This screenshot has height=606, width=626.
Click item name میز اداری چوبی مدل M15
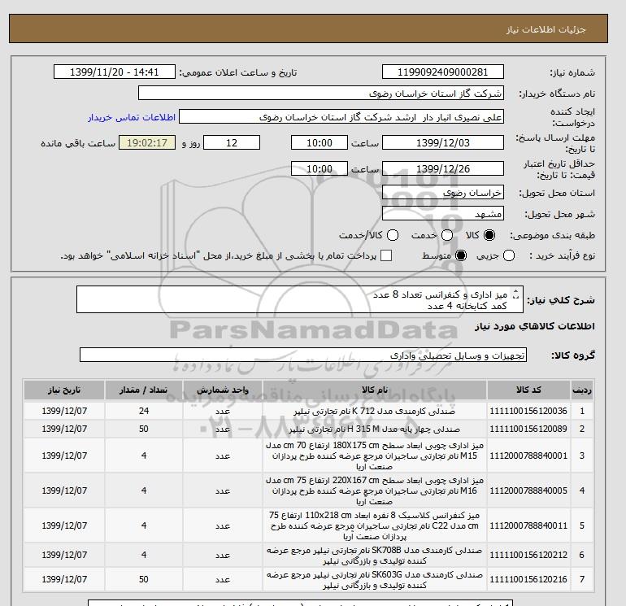pos(375,456)
